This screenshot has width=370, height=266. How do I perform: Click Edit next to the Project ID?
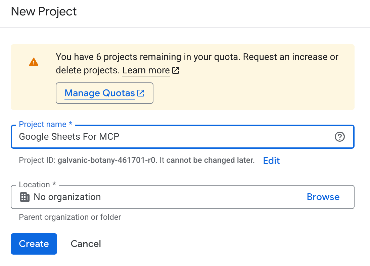pyautogui.click(x=271, y=161)
